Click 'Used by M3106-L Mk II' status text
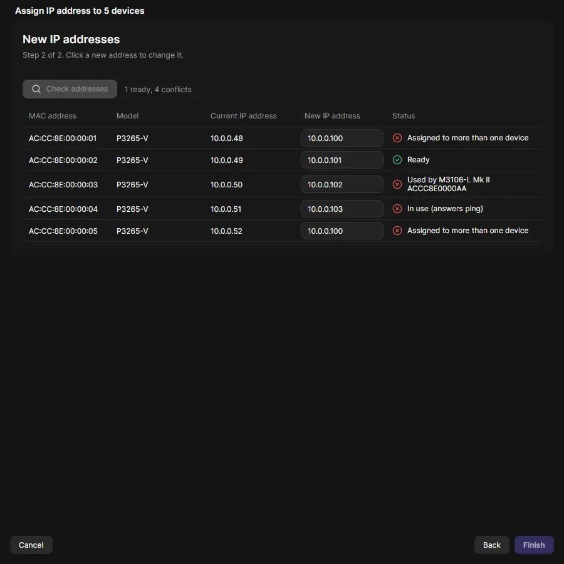Image resolution: width=564 pixels, height=564 pixels. (448, 180)
